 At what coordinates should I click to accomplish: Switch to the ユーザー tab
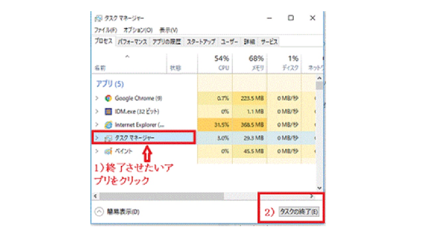(x=230, y=42)
